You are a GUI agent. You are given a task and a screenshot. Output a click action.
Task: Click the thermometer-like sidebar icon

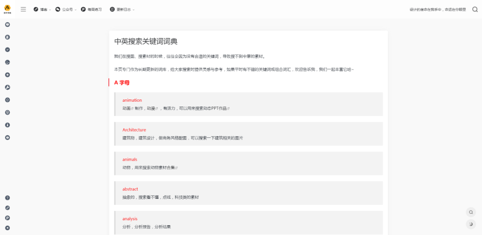[8, 125]
